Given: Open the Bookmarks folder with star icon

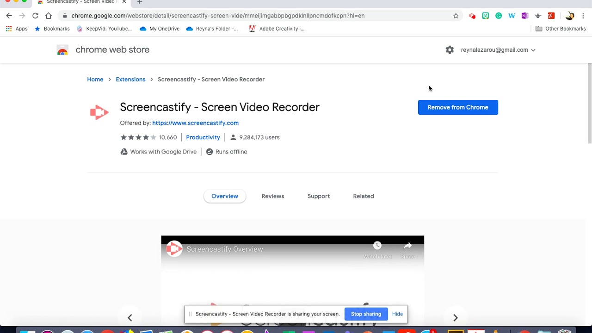Looking at the screenshot, I should pos(52,29).
